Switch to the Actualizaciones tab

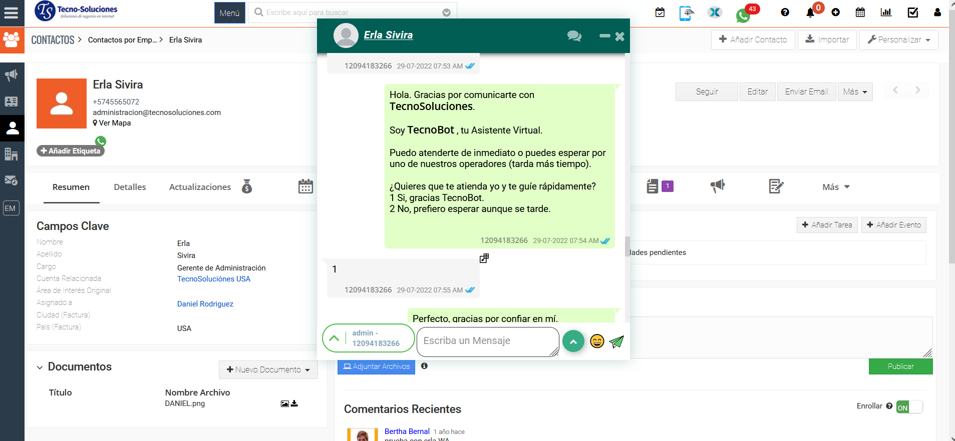[x=200, y=187]
